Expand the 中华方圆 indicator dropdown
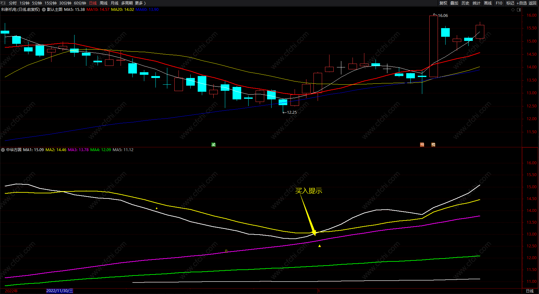Viewport: 539px width, 294px height. click(3, 150)
